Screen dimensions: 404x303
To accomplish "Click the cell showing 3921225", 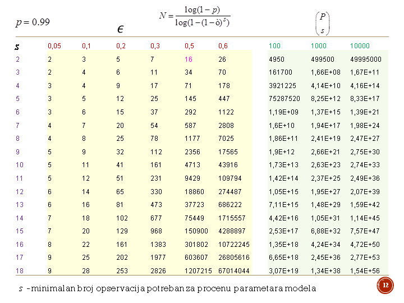I will tap(283, 86).
